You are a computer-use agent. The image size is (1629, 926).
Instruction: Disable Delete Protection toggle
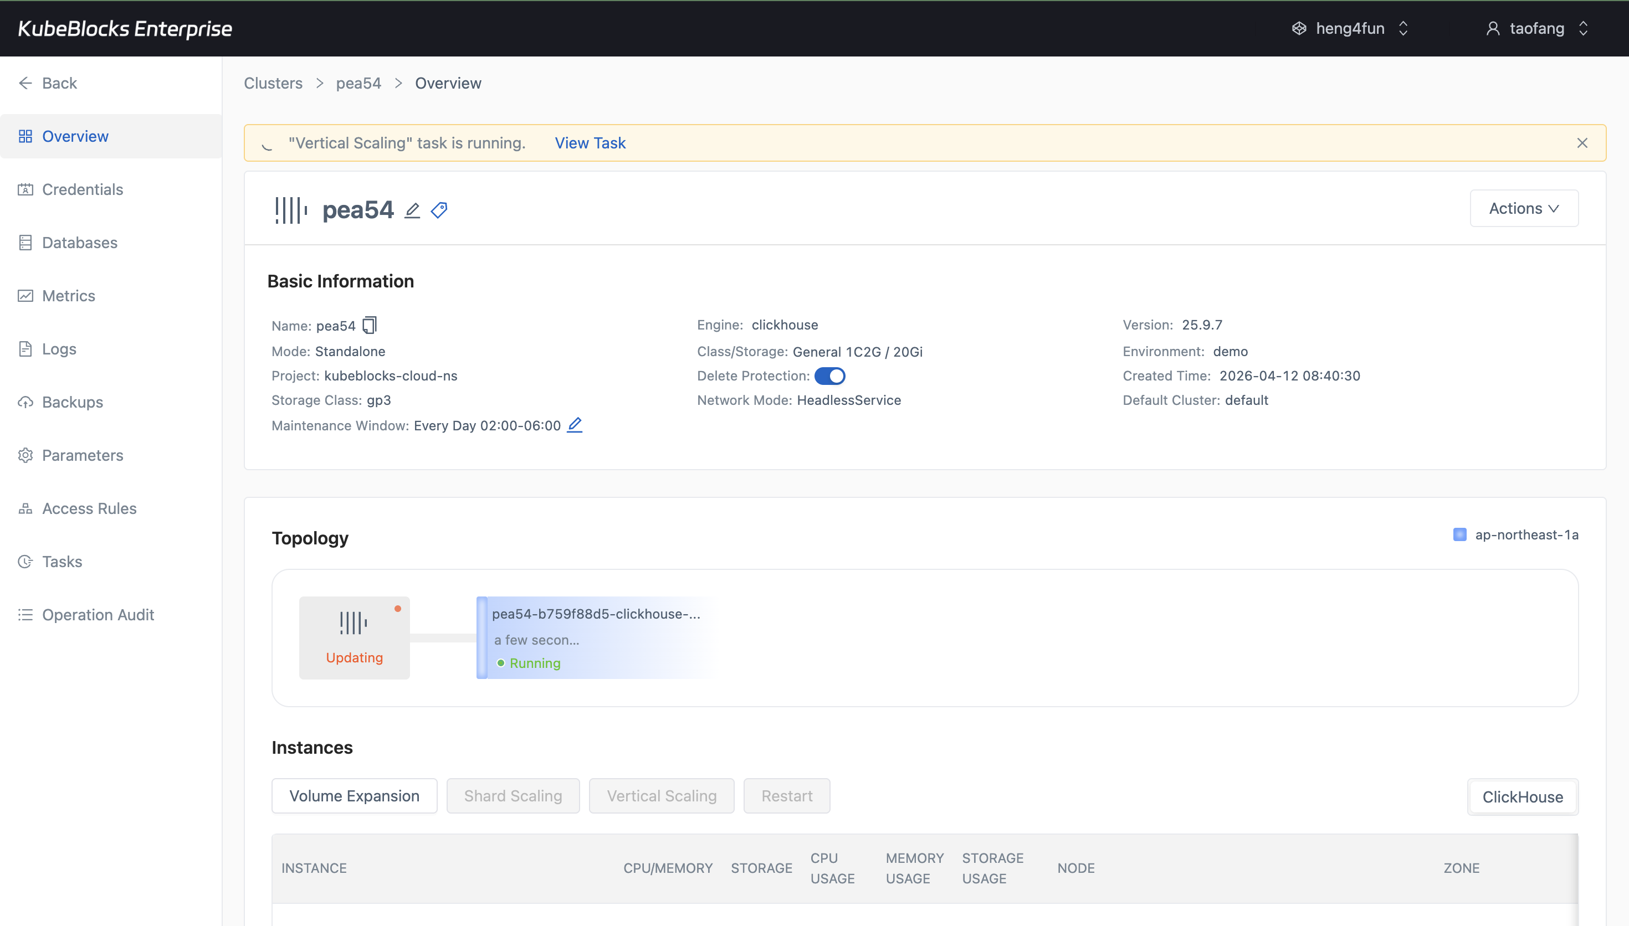pos(830,375)
